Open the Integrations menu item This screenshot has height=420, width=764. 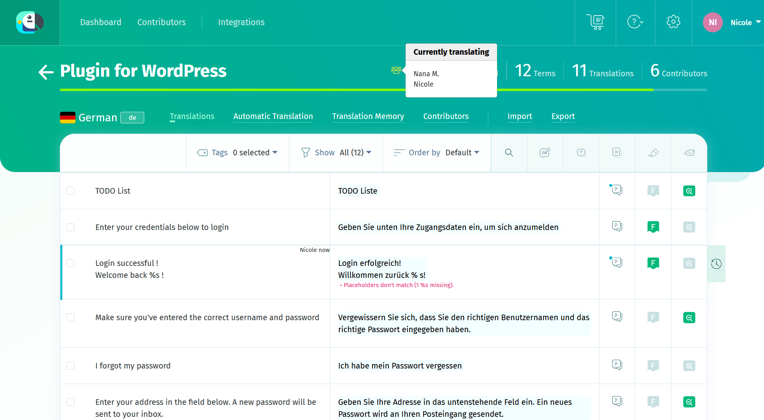point(241,22)
